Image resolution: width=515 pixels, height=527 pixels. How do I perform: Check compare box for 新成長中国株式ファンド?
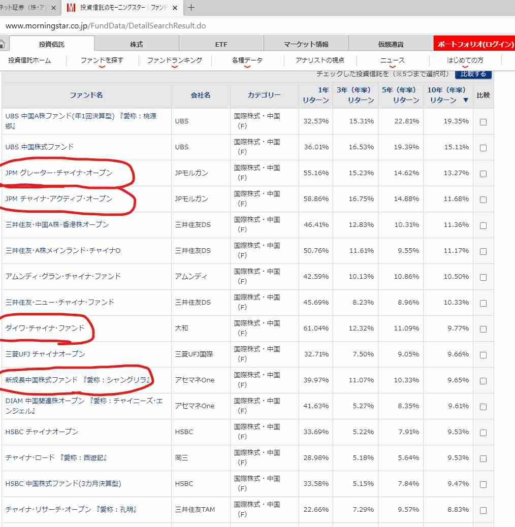[483, 381]
